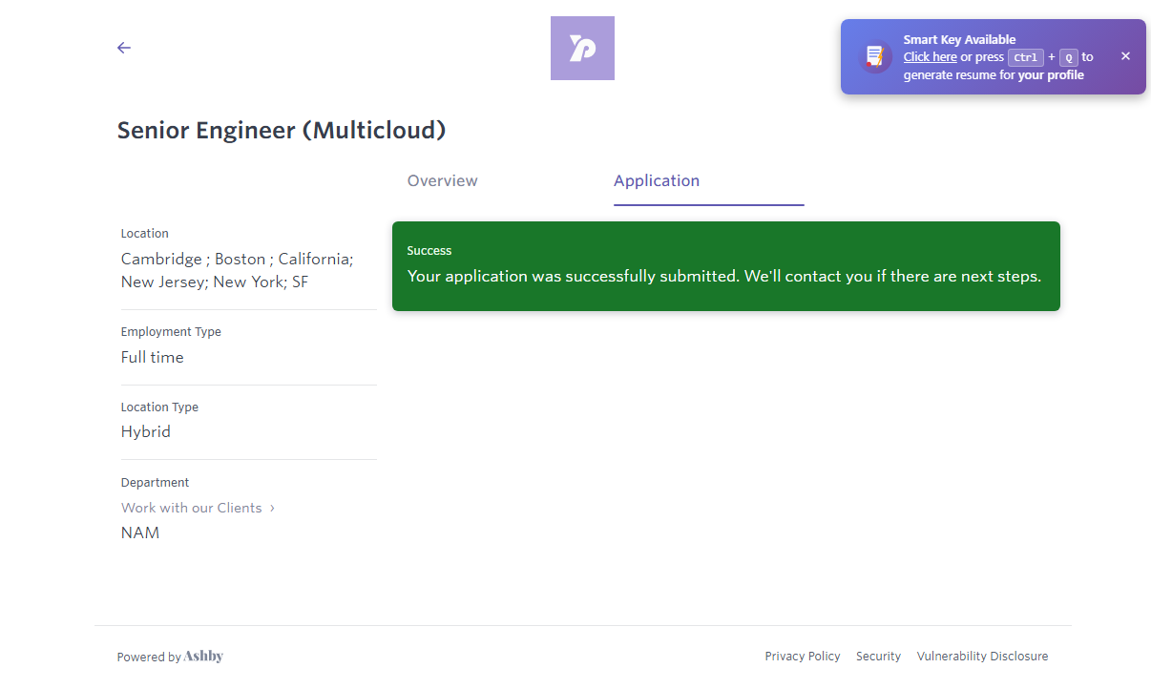Click the Ctrl key badge in popup
This screenshot has height=689, width=1151.
click(1026, 57)
